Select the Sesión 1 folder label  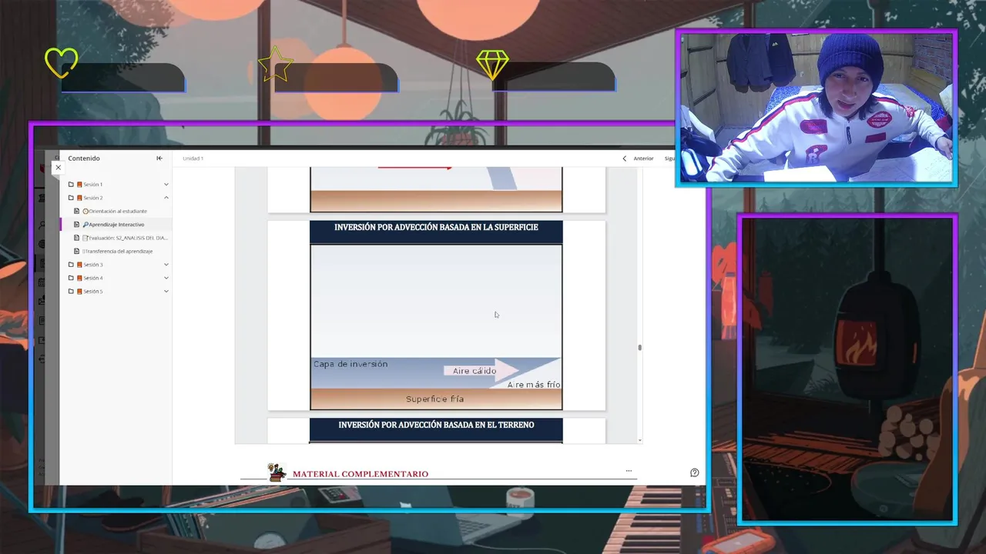93,185
